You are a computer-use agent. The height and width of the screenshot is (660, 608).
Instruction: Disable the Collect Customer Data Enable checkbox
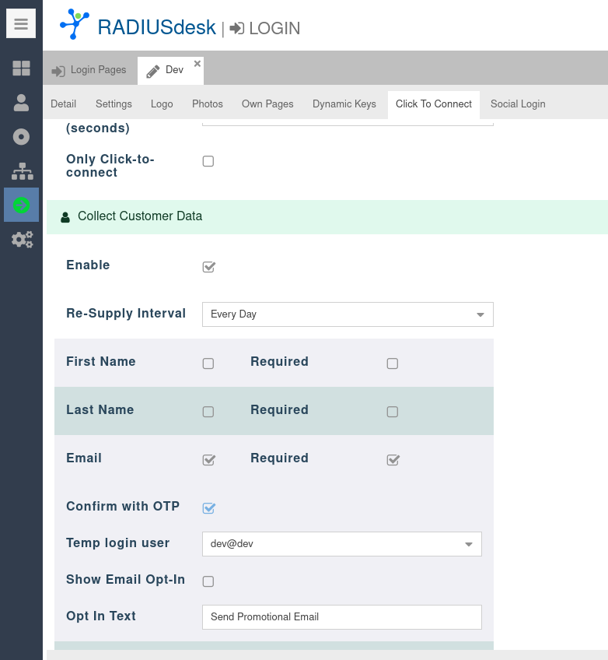pyautogui.click(x=208, y=267)
